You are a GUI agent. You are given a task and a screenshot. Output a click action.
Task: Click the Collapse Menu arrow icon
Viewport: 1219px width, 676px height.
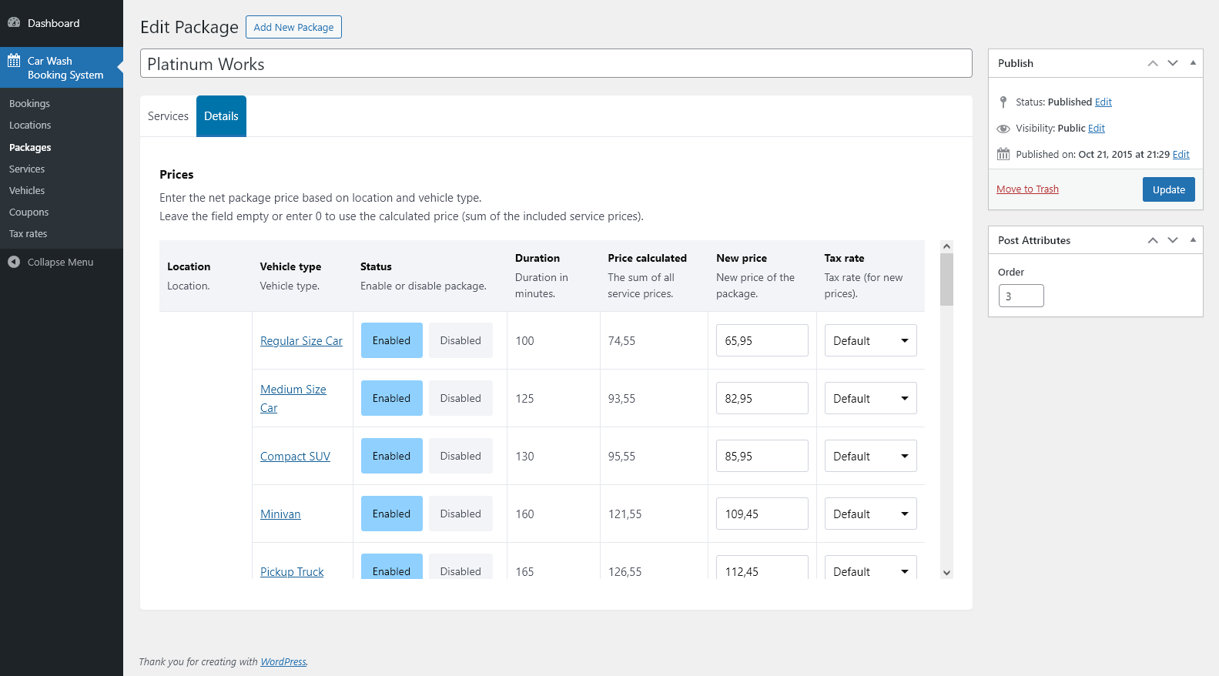coord(14,262)
